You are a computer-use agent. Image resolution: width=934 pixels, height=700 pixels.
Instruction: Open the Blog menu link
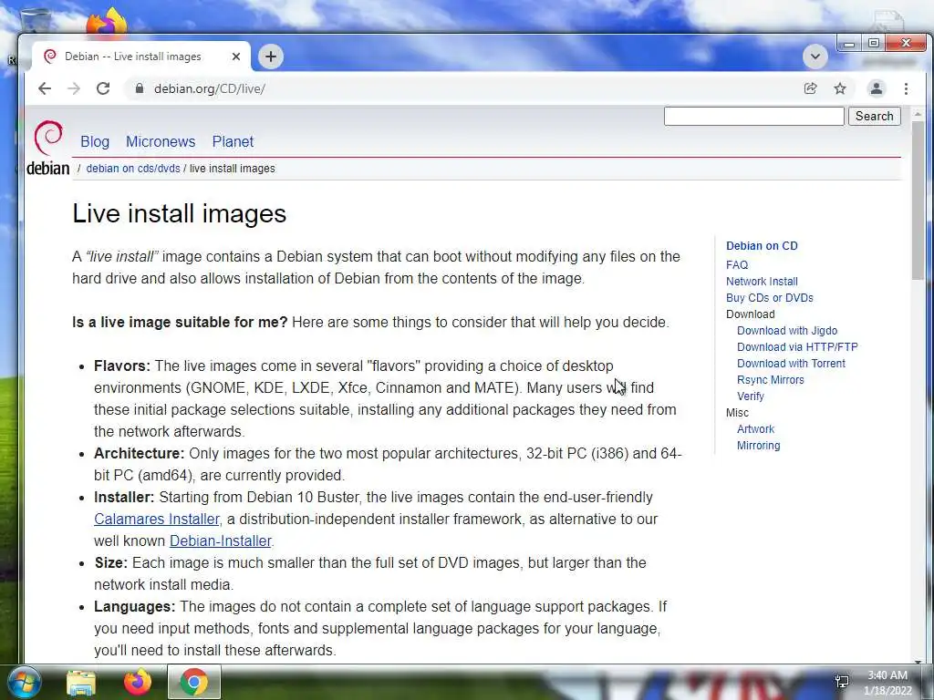(x=95, y=141)
